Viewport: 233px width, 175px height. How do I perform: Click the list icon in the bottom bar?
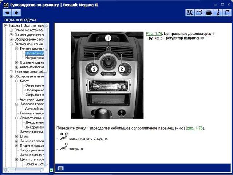(60, 168)
